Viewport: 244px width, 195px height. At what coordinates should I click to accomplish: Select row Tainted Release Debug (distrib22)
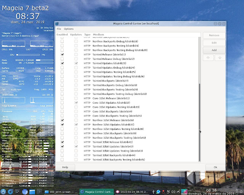coord(127,59)
